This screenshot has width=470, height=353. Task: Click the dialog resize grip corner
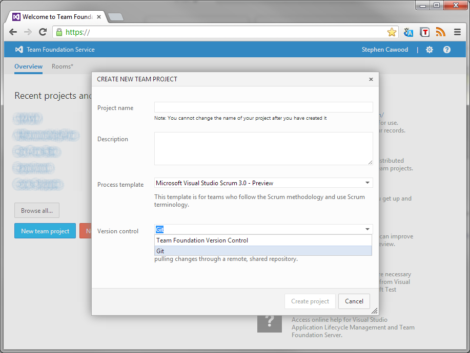point(374,311)
